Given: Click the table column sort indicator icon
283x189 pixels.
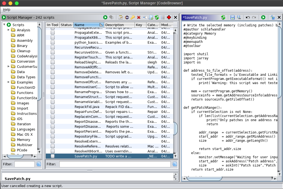Looking at the screenshot, I should click(x=101, y=25).
